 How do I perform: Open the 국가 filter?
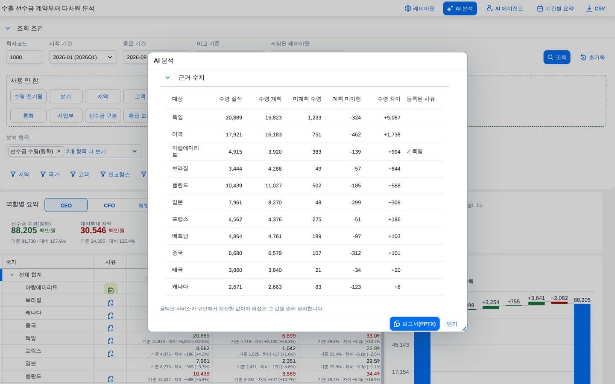point(50,174)
